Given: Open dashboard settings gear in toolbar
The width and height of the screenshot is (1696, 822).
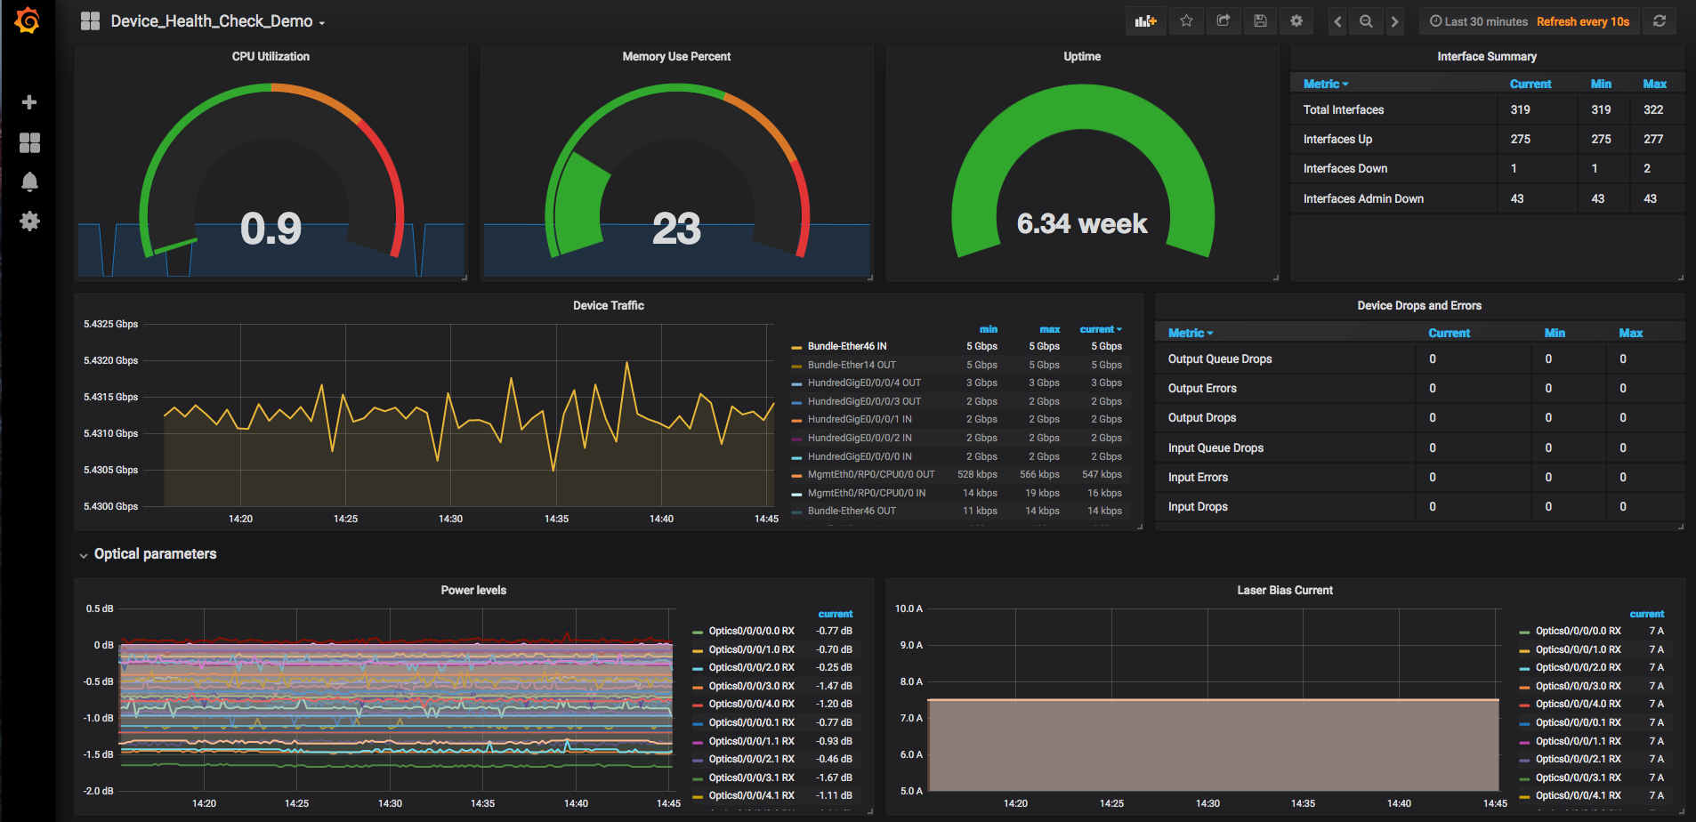Looking at the screenshot, I should coord(1296,21).
